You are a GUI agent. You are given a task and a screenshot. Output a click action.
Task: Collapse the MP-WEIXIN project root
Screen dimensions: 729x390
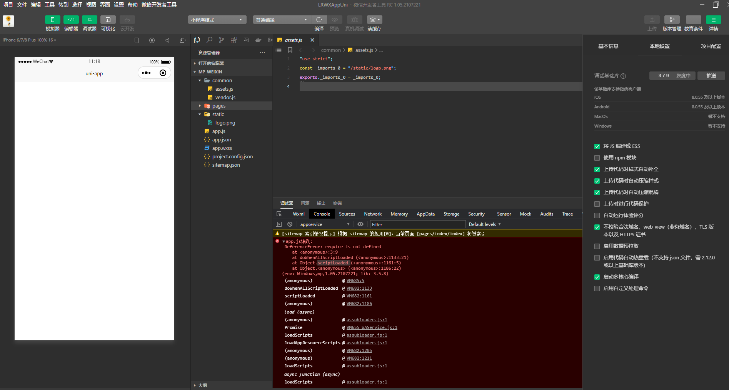coord(232,72)
